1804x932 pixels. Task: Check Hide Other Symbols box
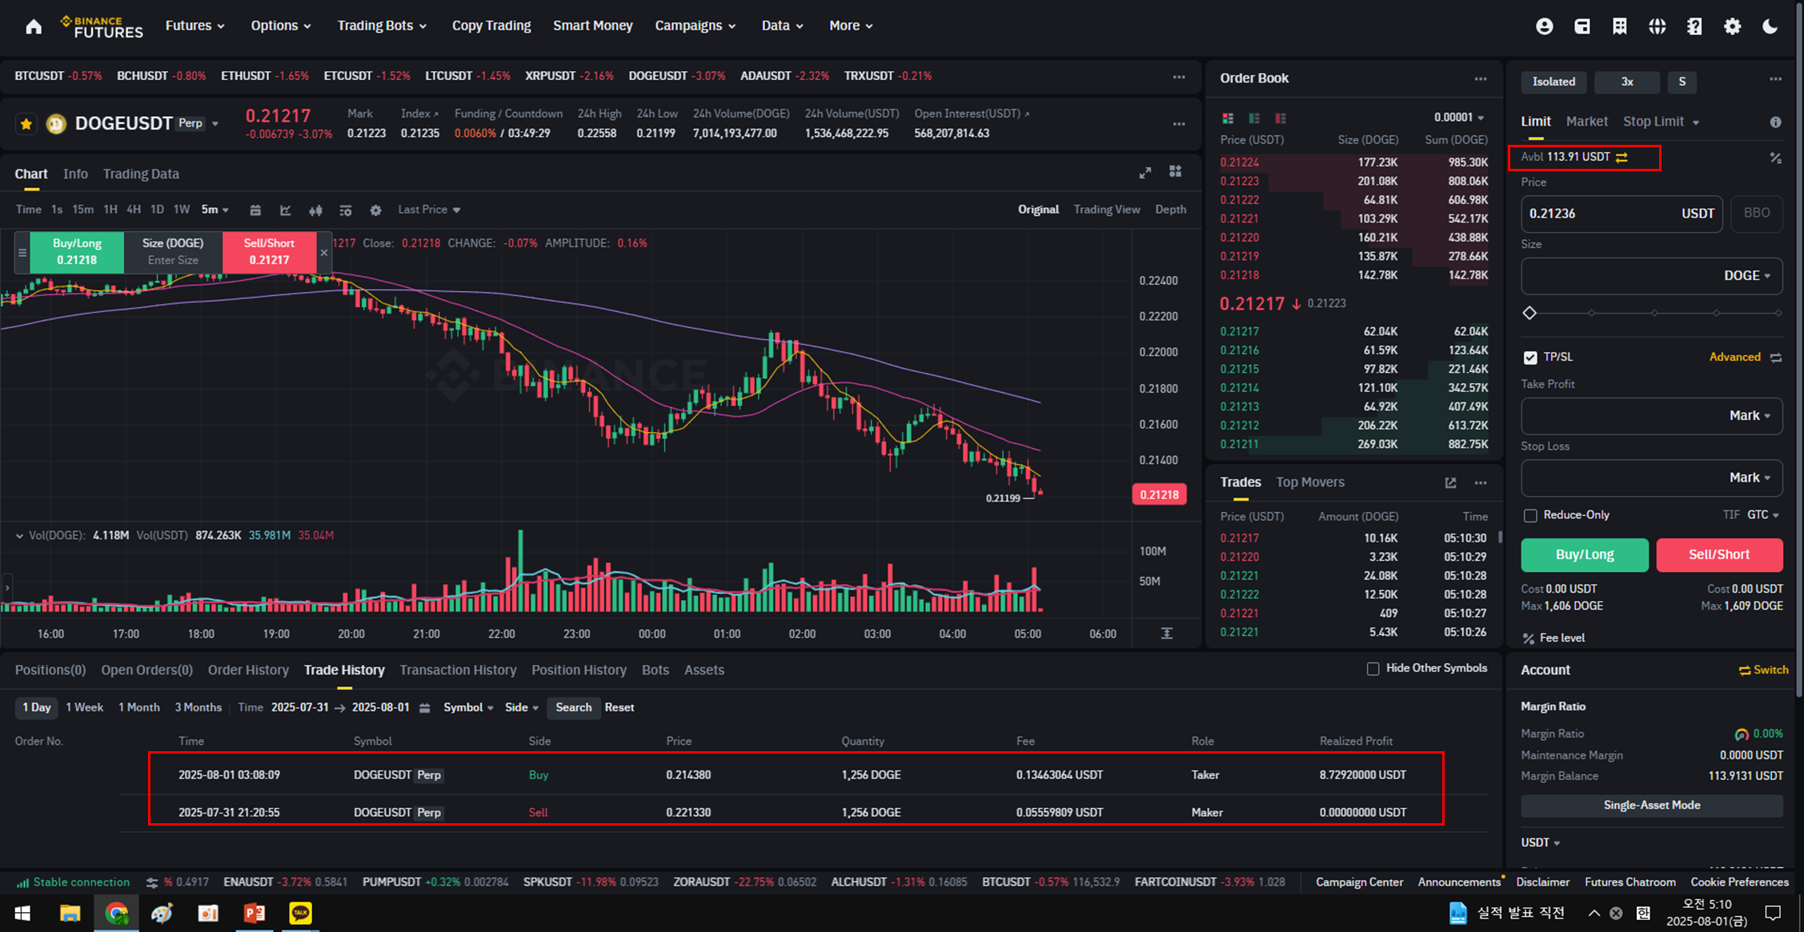[x=1373, y=669]
